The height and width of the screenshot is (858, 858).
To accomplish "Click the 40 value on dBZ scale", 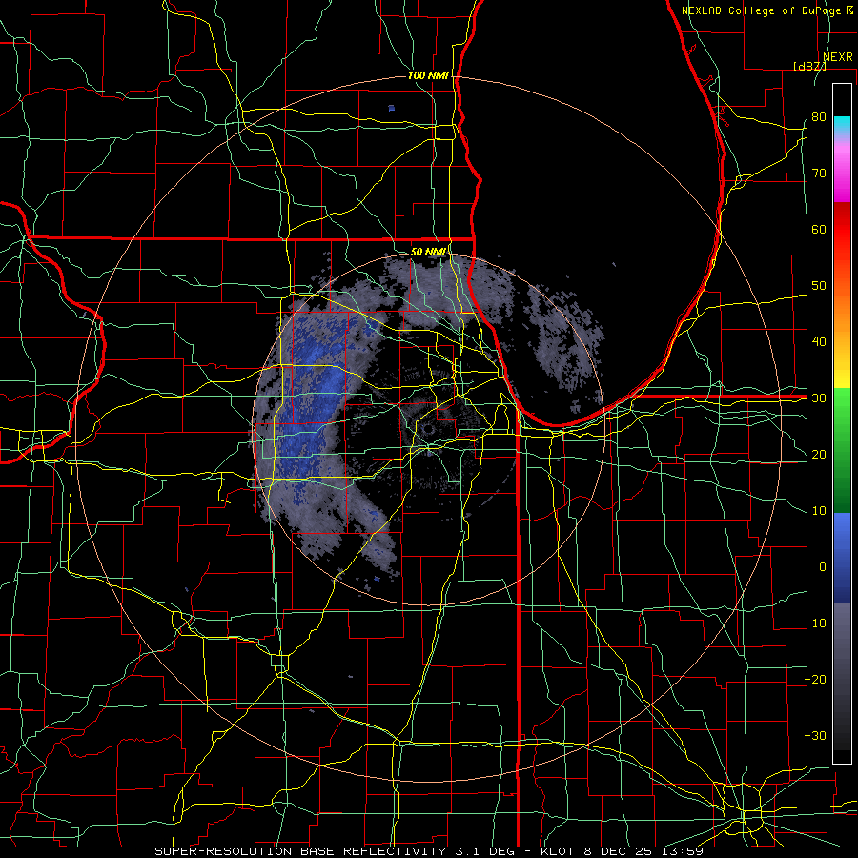I will click(x=819, y=342).
